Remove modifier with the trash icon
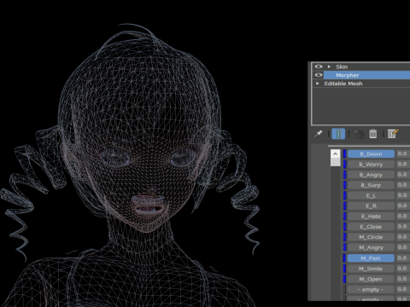Screen dimensions: 410x307 tap(372, 134)
